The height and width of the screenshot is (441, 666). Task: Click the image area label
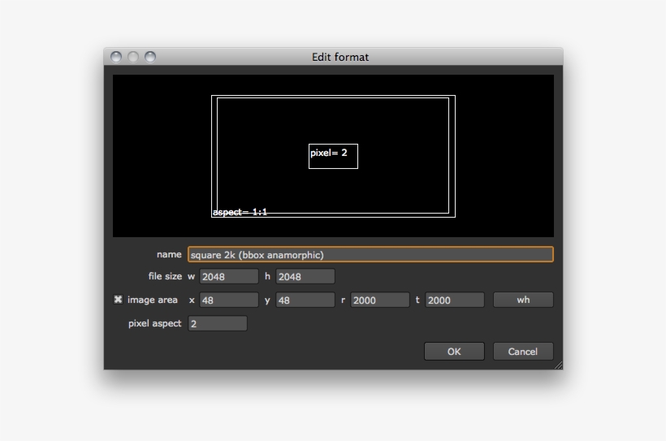(x=153, y=300)
